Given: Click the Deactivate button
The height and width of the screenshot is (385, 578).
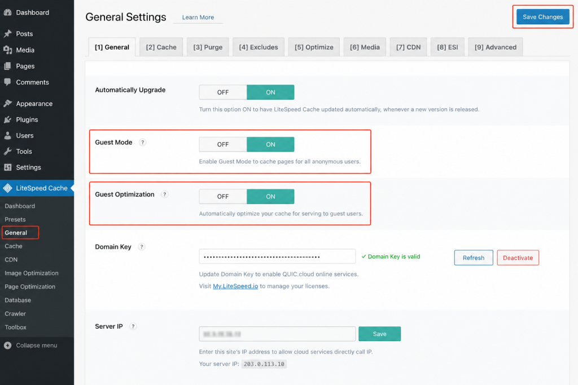Looking at the screenshot, I should coord(518,258).
